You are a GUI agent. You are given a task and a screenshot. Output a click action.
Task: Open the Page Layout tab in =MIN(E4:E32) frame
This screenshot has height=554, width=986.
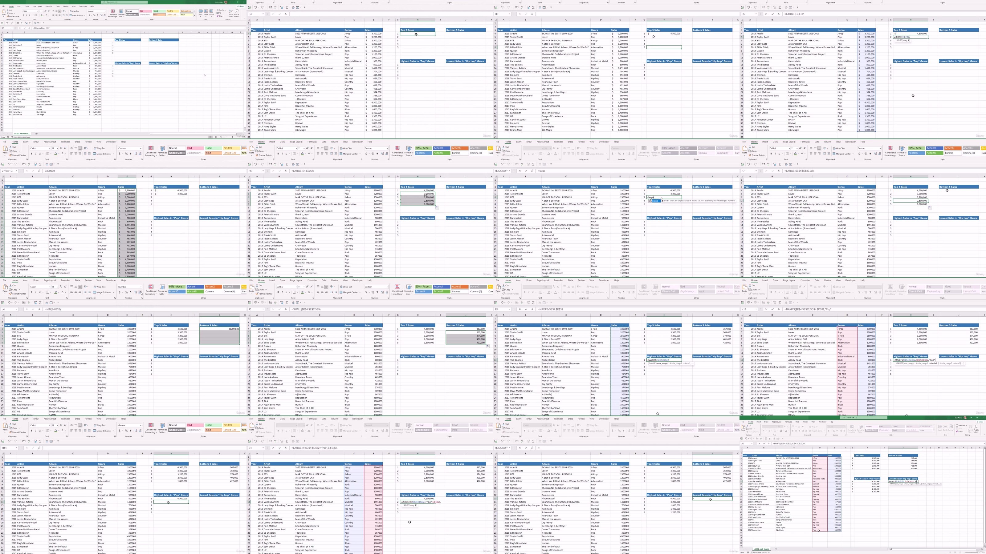pos(50,280)
